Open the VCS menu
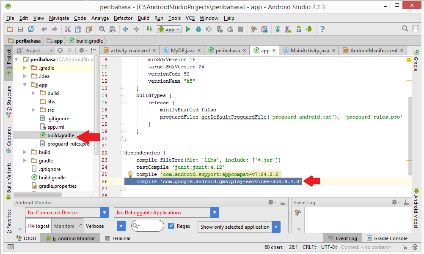 click(190, 18)
